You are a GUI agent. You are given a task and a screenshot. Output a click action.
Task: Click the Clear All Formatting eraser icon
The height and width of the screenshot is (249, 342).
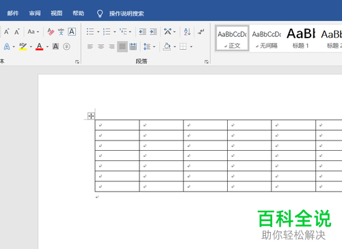[x=51, y=31]
